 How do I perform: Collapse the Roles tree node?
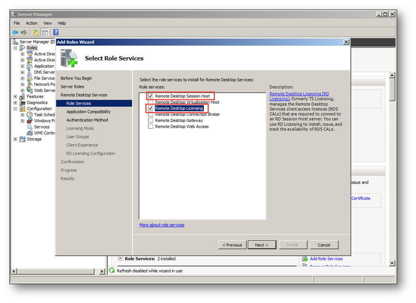[x=15, y=48]
